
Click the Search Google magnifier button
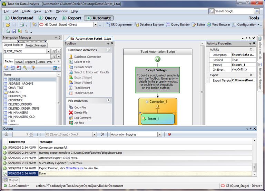[257, 11]
